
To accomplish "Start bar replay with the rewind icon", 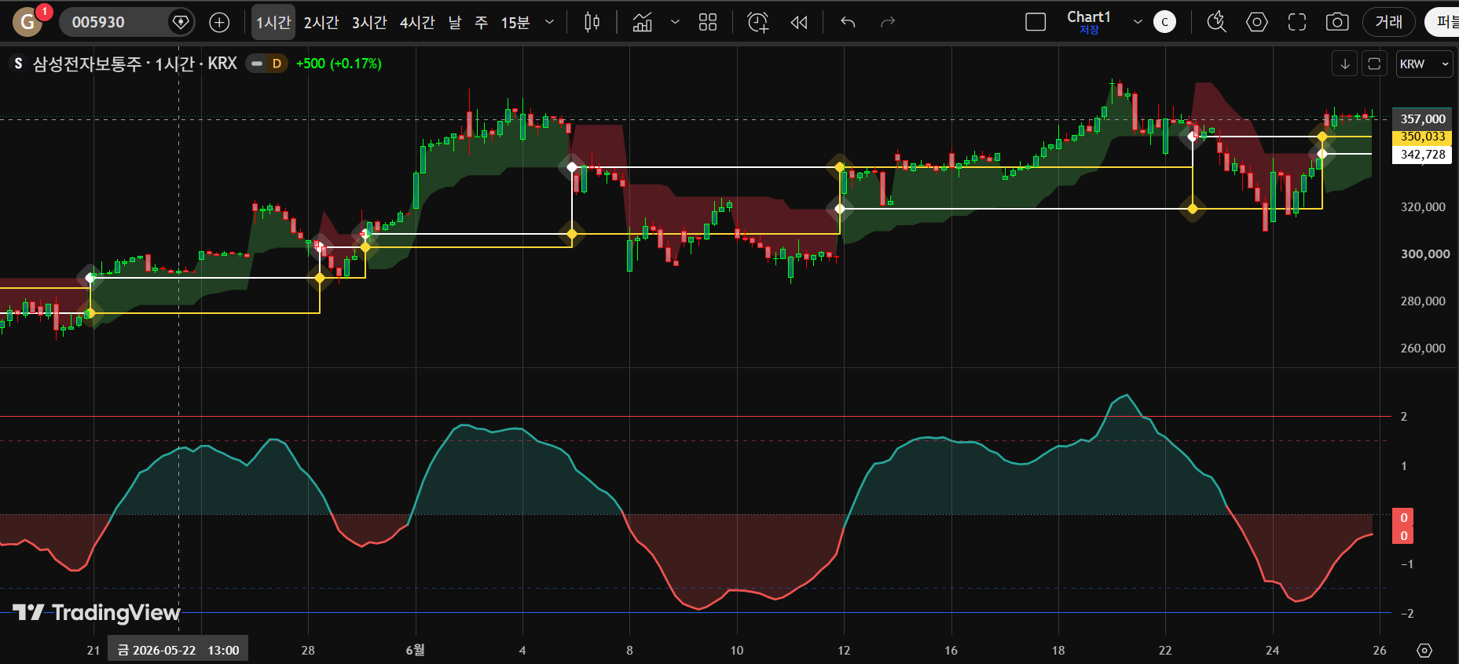I will [x=799, y=22].
